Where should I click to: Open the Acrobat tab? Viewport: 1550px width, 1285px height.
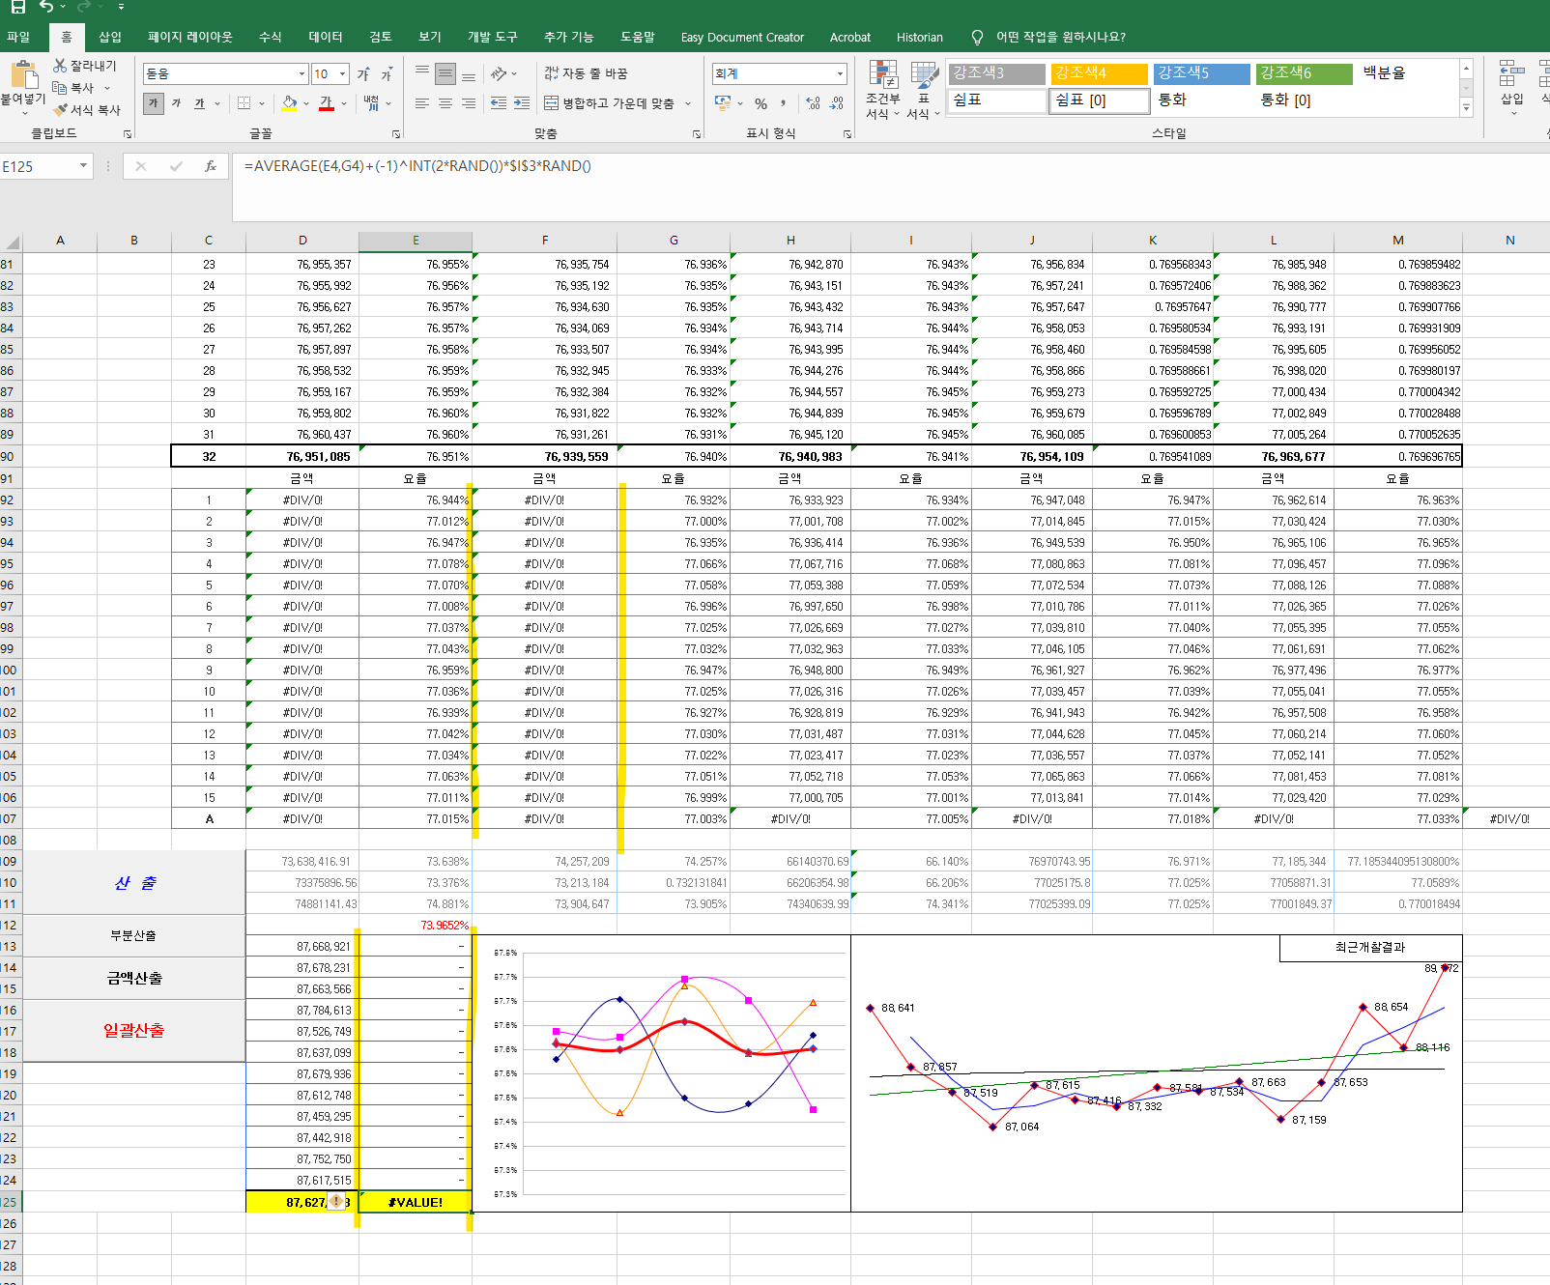(850, 37)
